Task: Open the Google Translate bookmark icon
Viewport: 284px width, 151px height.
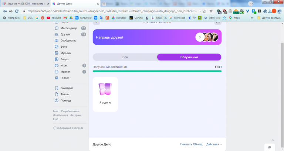Action: 101,18
